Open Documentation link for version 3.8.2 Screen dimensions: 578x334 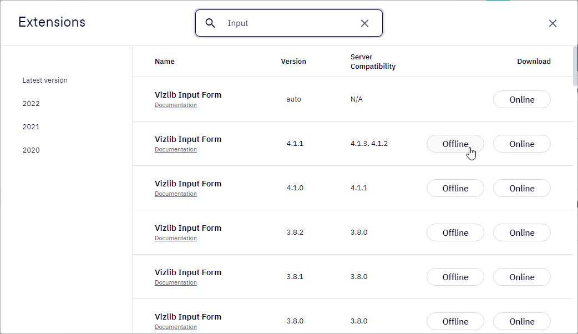[x=176, y=238]
